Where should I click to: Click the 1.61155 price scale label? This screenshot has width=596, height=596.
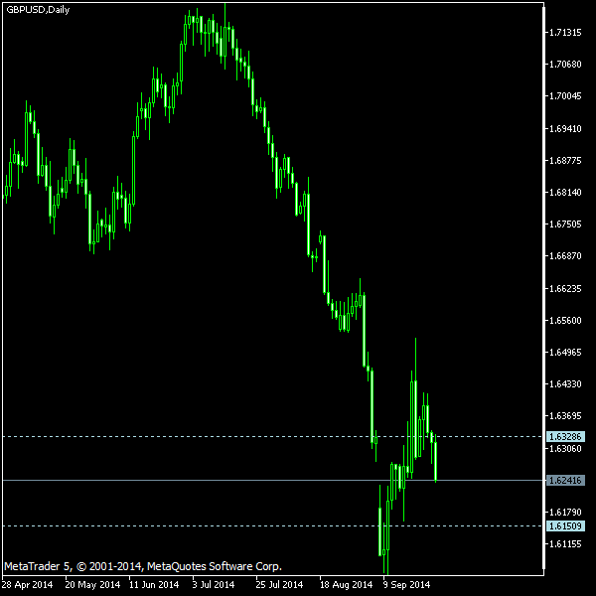tap(565, 544)
